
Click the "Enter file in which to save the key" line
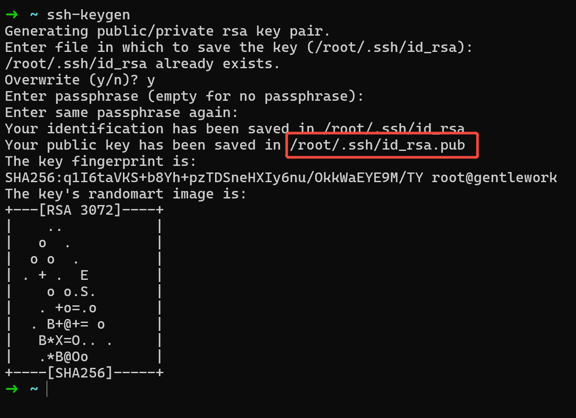tap(238, 48)
